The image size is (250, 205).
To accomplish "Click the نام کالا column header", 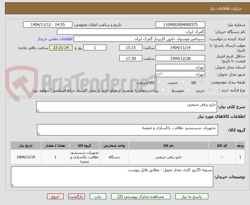I will 168,146.
